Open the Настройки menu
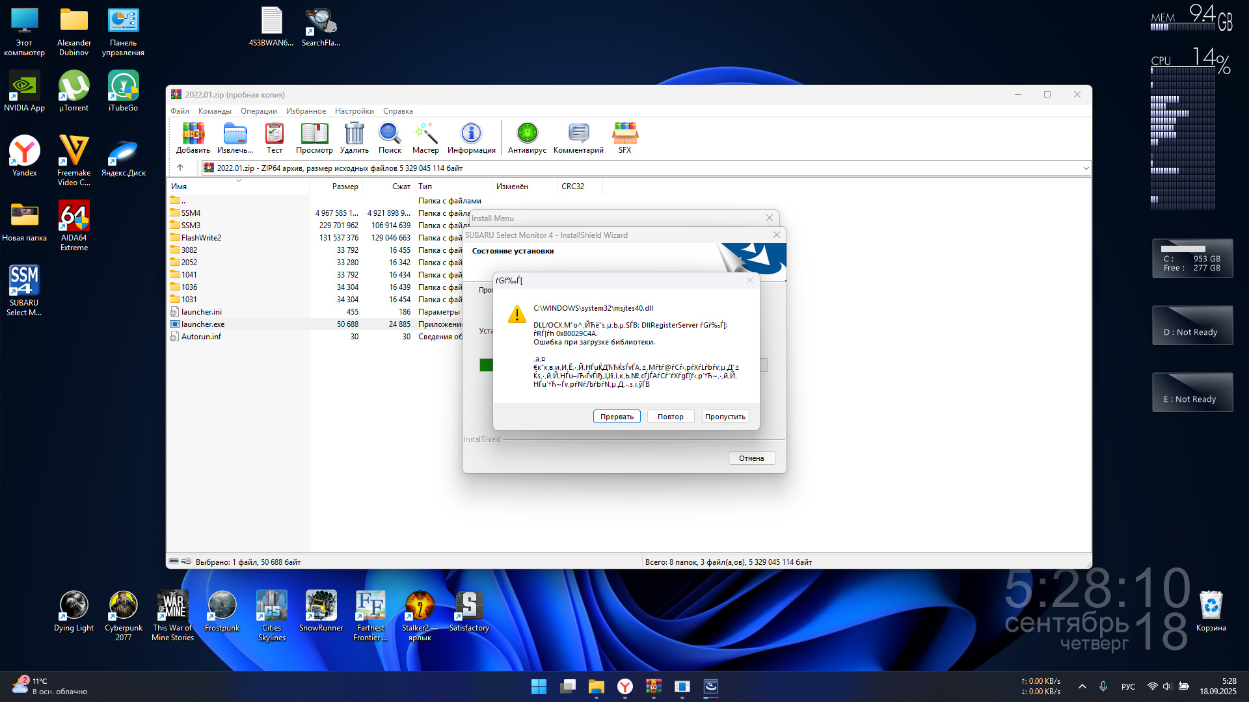Viewport: 1249px width, 702px height. pyautogui.click(x=354, y=111)
